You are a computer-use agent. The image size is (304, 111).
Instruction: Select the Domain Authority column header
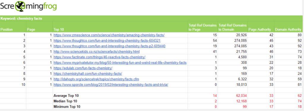point(288,27)
